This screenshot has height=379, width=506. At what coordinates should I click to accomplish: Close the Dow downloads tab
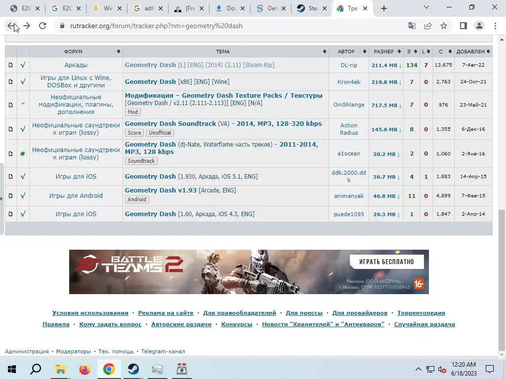pos(243,9)
